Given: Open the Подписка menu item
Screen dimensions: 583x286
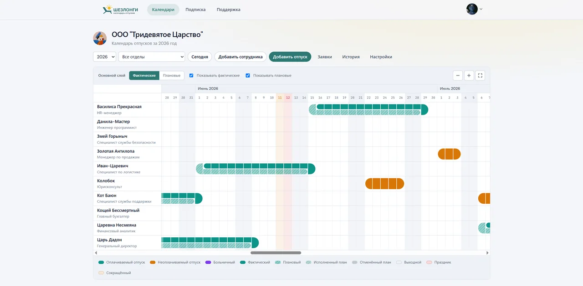Looking at the screenshot, I should click(x=195, y=10).
